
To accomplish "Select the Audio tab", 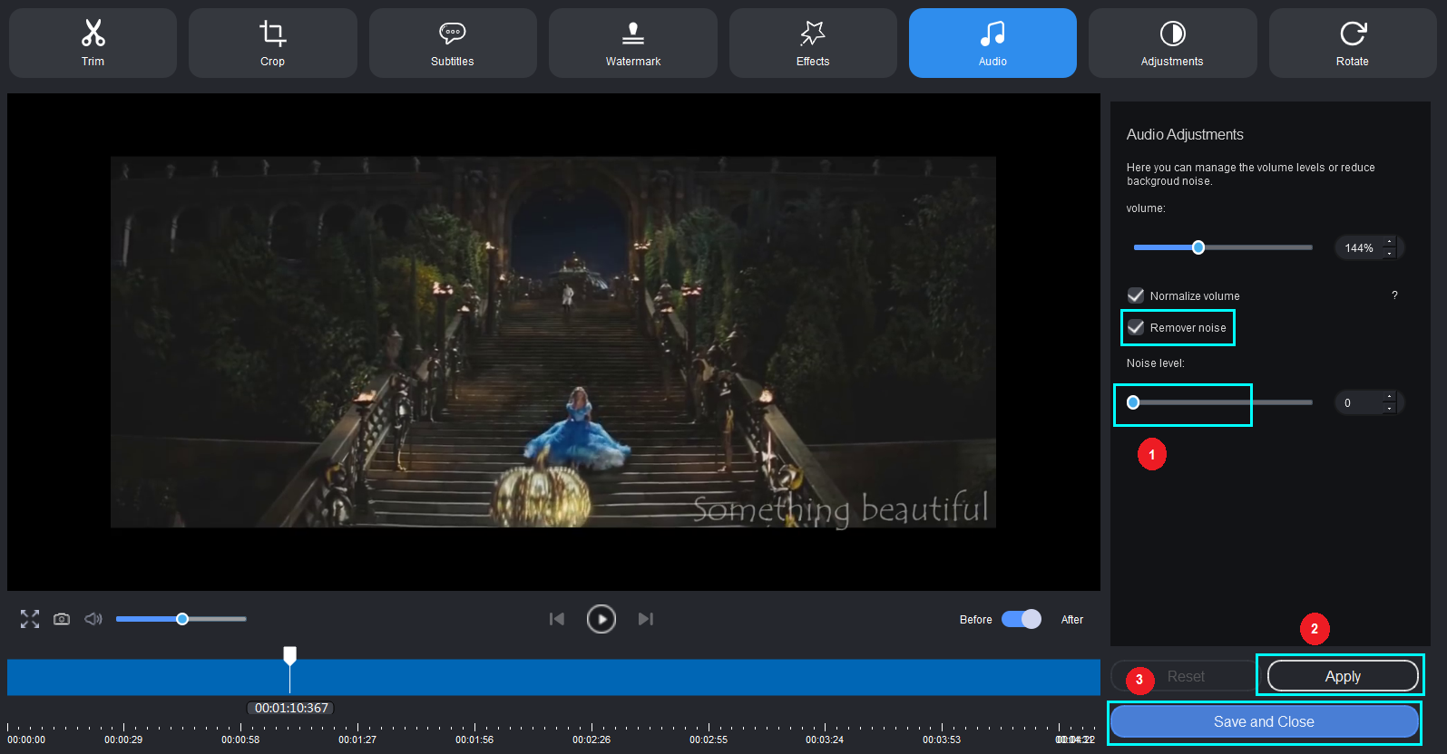I will point(992,43).
